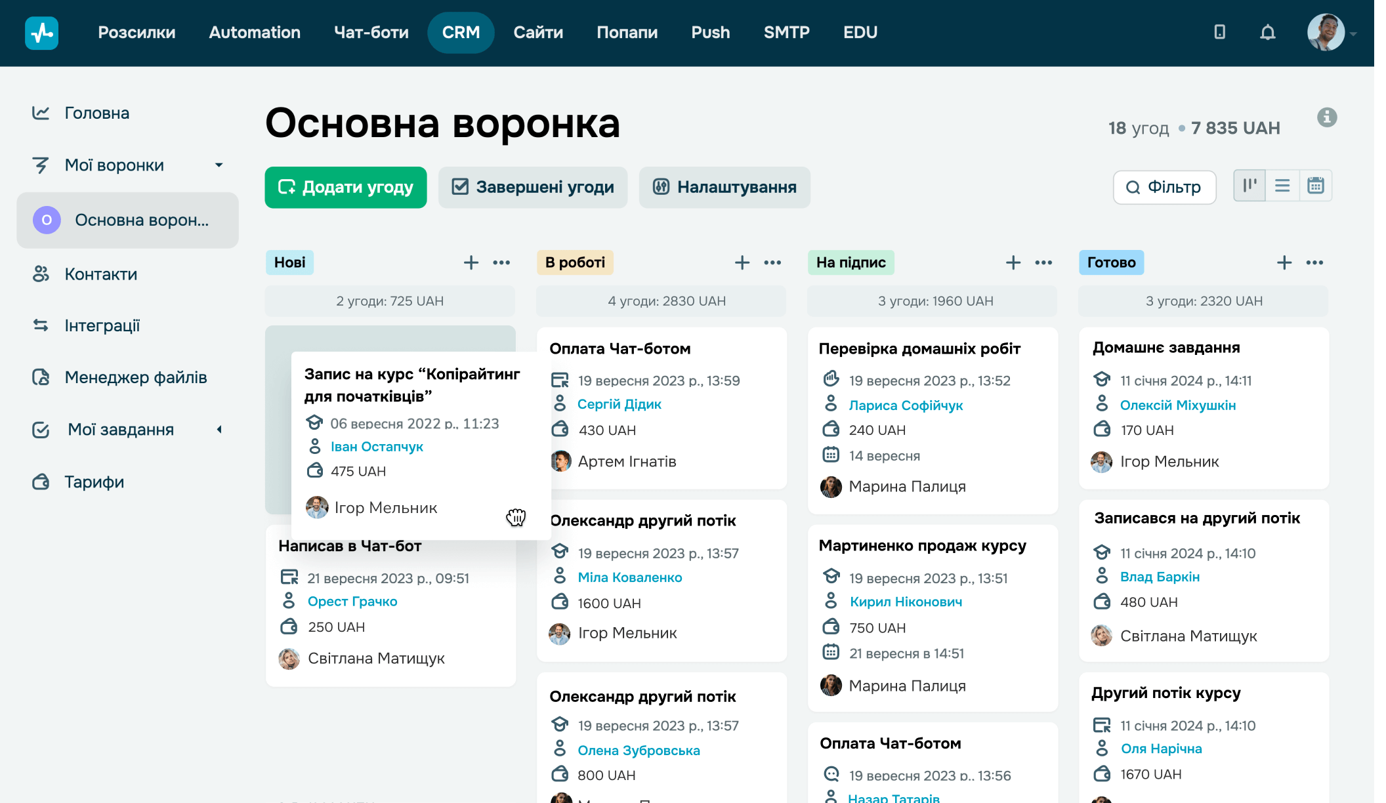This screenshot has height=803, width=1386.
Task: Add a deal to the На підпис column
Action: 1013,262
